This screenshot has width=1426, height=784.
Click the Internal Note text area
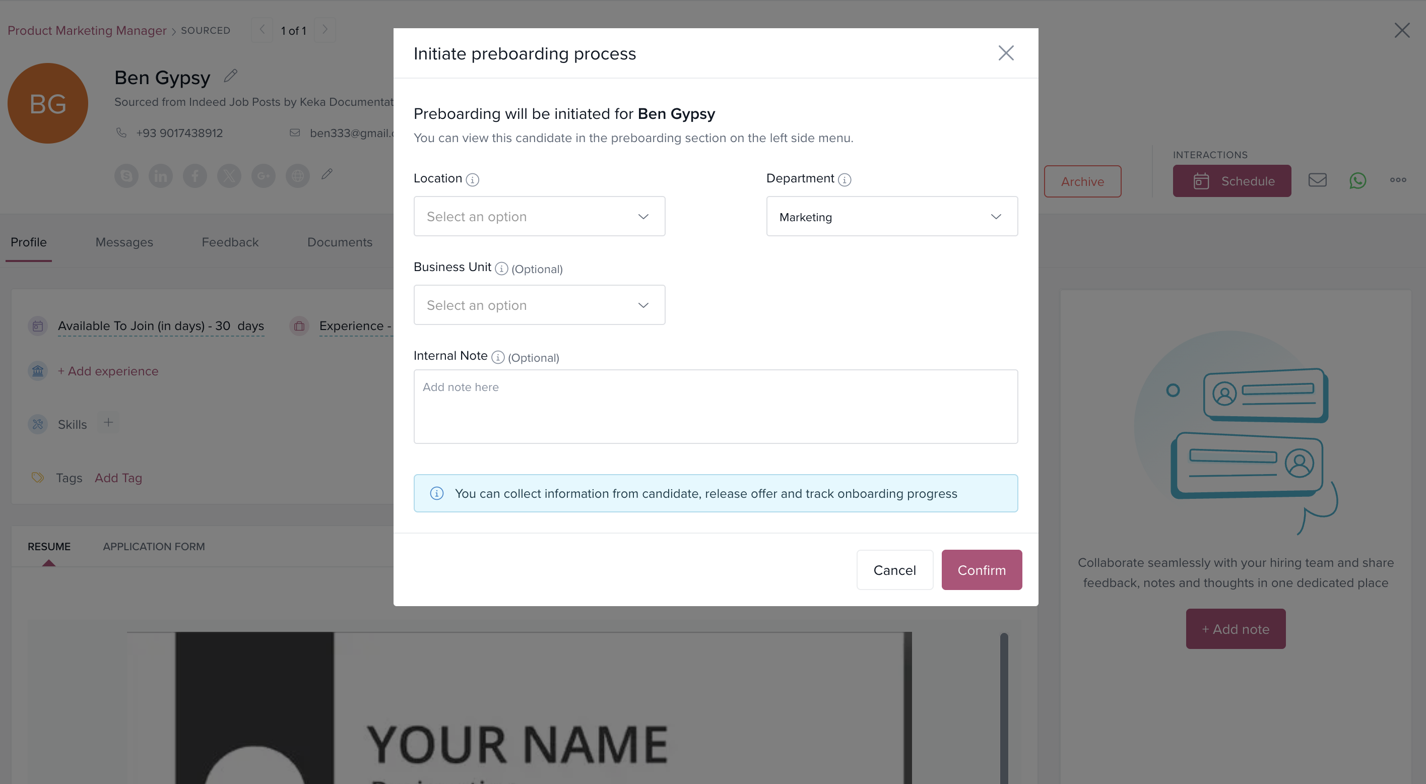715,407
